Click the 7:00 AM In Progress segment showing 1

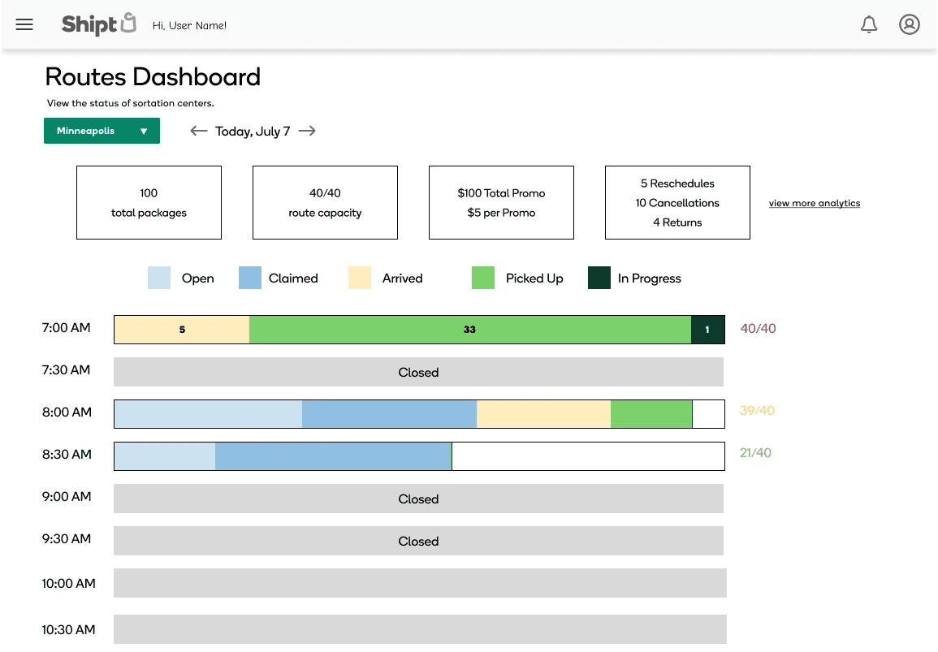coord(707,330)
